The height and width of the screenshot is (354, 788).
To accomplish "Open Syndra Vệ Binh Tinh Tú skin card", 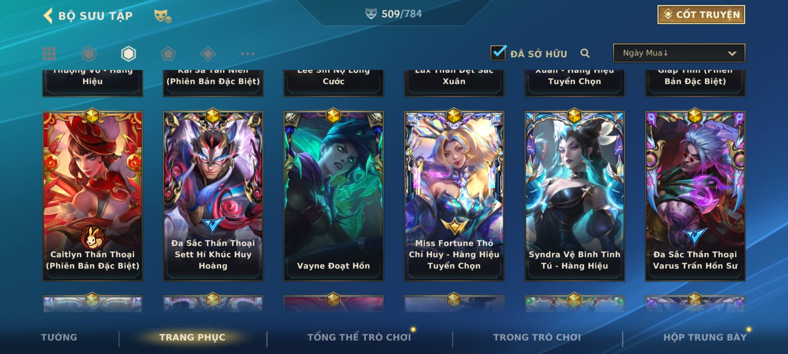I will (575, 196).
